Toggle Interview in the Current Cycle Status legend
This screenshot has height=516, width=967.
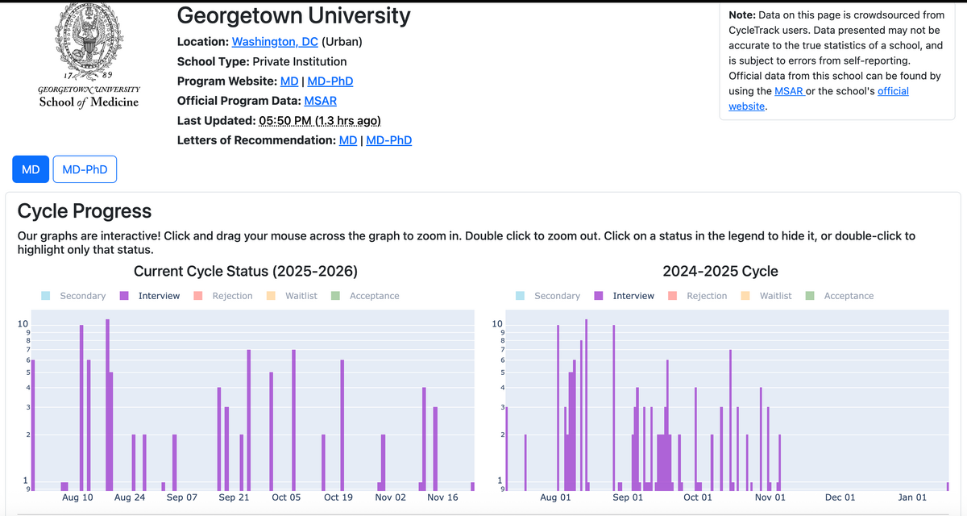(x=150, y=296)
